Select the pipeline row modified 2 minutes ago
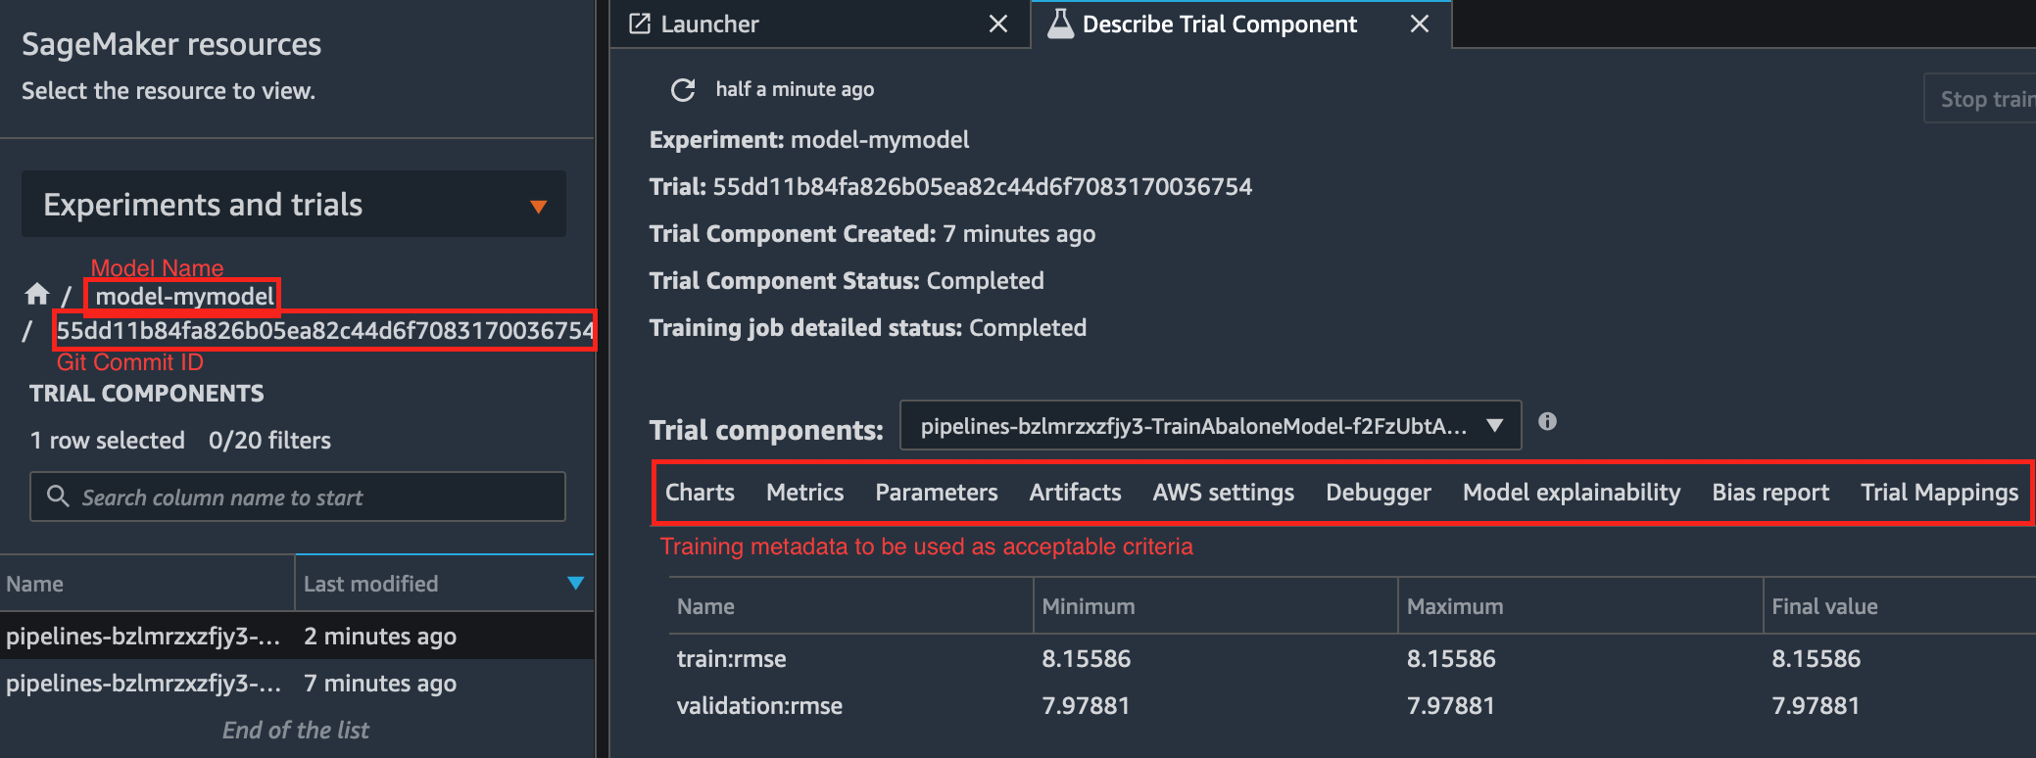 [x=297, y=636]
